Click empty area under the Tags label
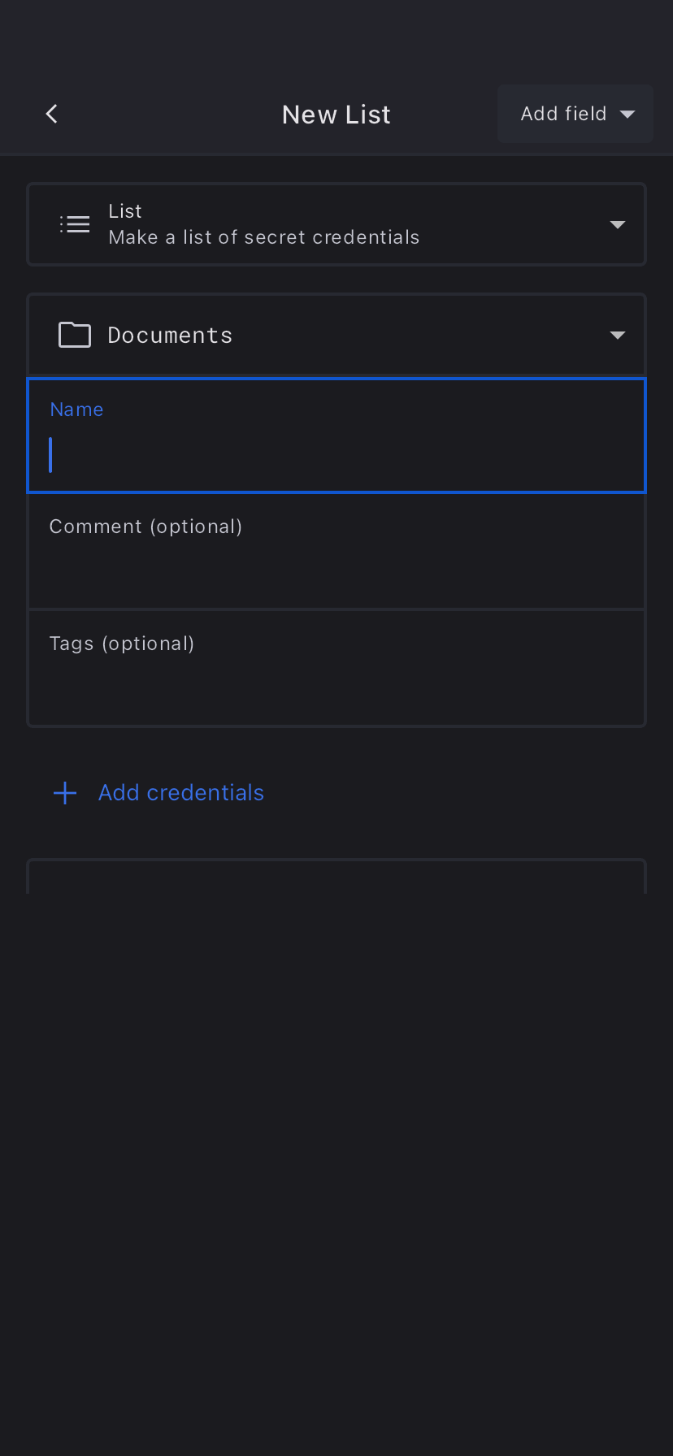This screenshot has width=673, height=1456. point(336,691)
